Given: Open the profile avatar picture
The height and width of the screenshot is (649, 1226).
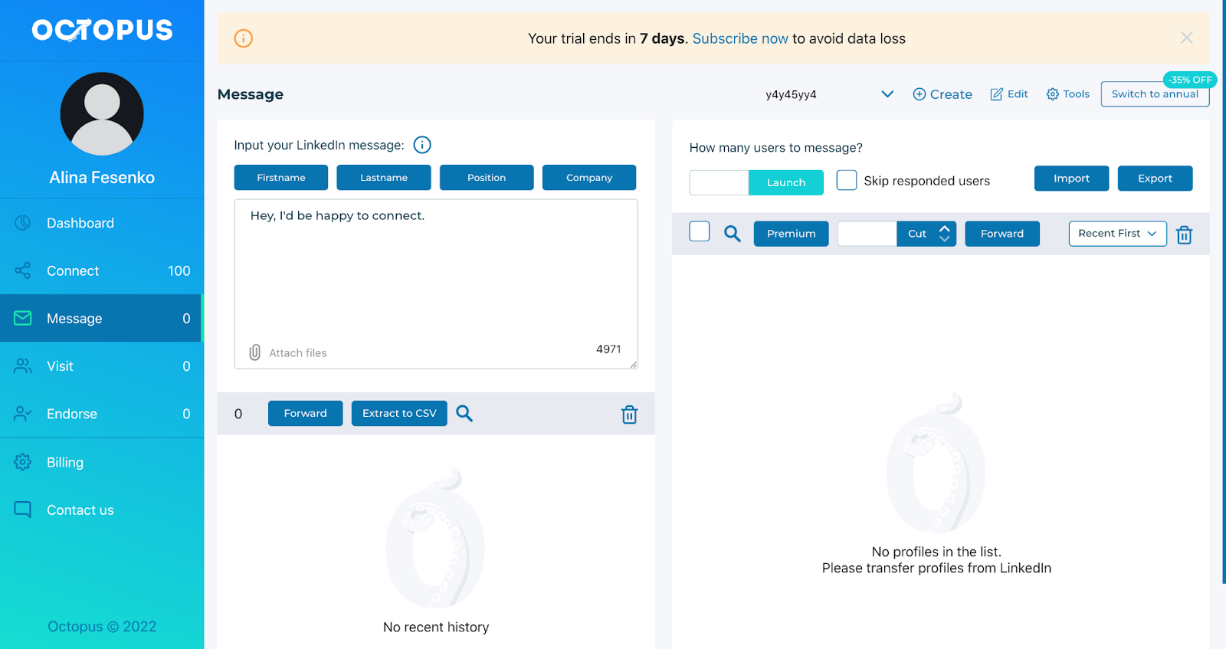Looking at the screenshot, I should click(102, 113).
